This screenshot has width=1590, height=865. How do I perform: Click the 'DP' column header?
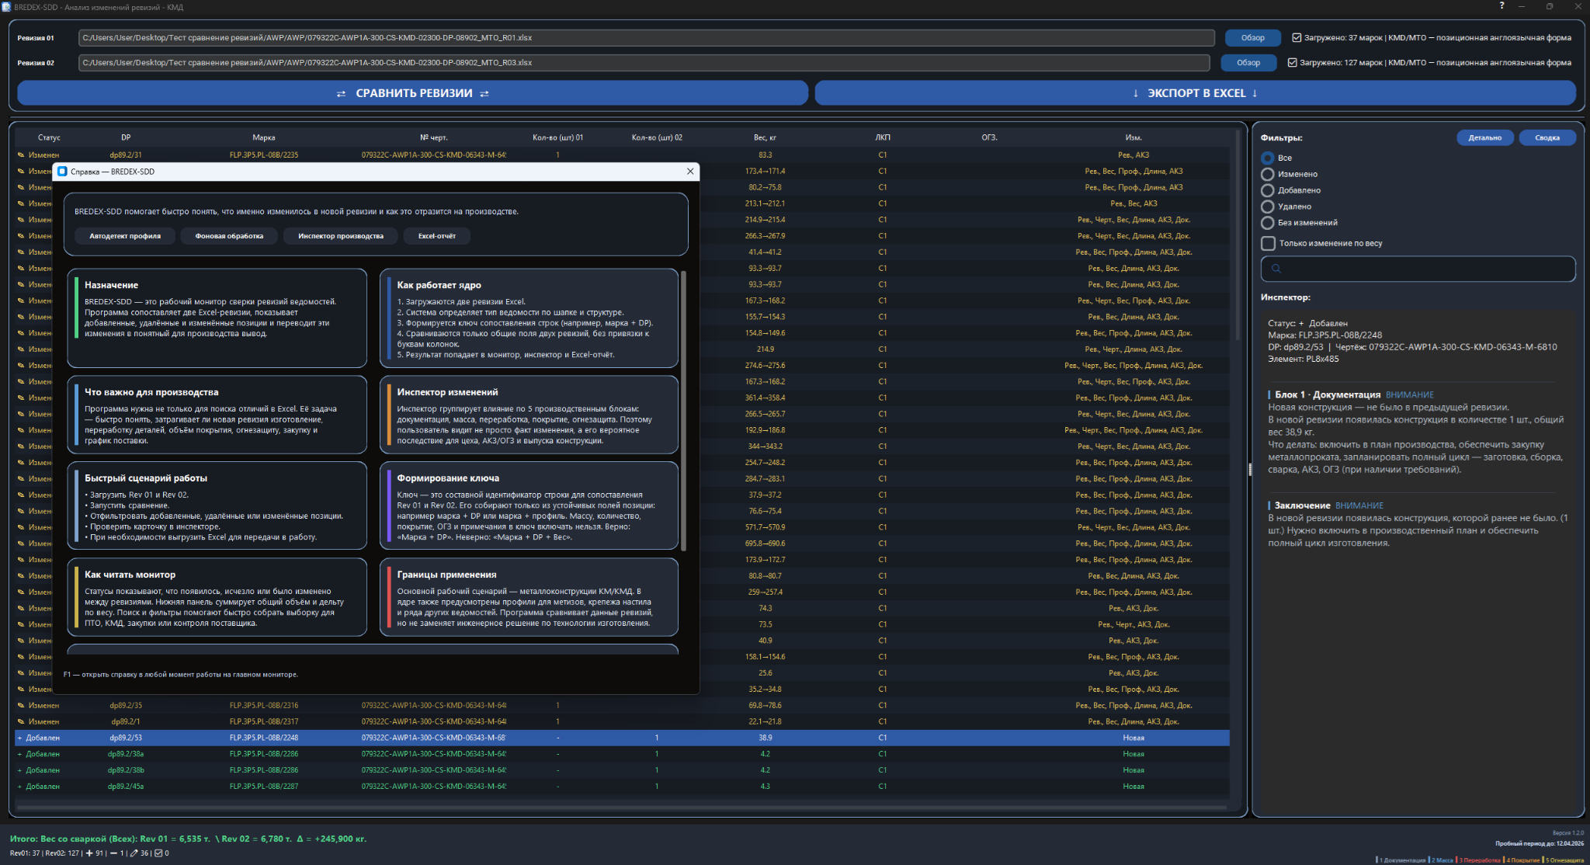(x=126, y=138)
